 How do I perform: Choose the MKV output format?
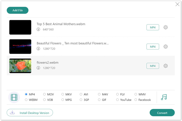(63, 94)
